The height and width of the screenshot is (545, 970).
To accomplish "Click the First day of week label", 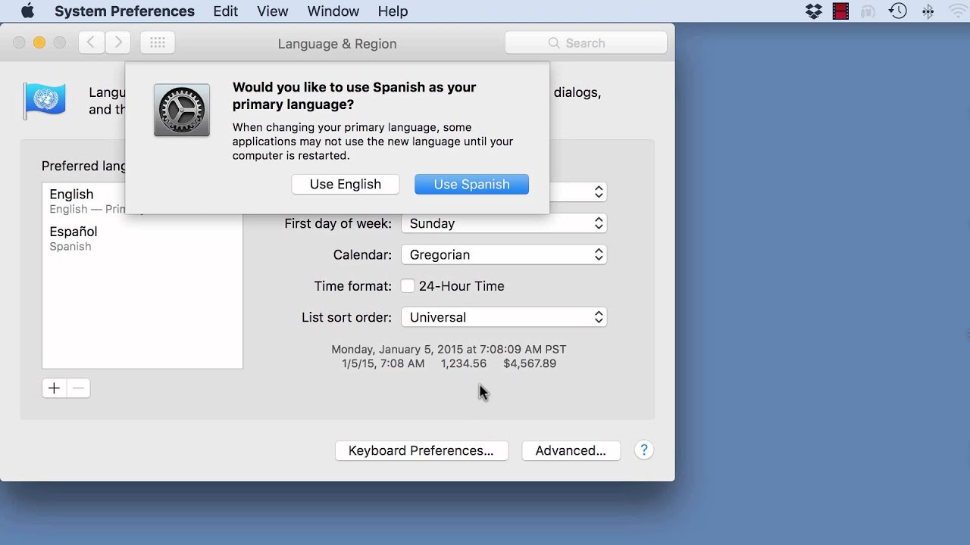I will point(338,223).
